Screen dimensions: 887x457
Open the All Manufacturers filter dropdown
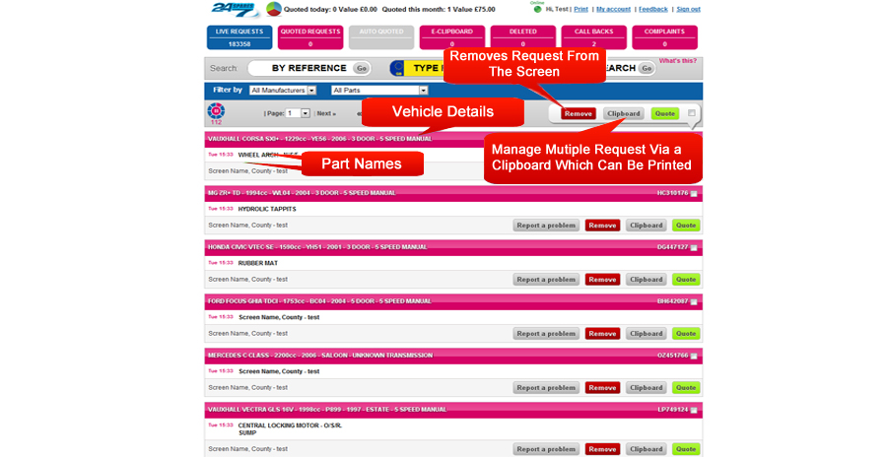pyautogui.click(x=283, y=90)
